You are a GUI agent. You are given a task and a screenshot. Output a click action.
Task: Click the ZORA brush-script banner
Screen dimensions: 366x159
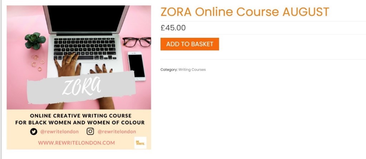[x=81, y=87]
